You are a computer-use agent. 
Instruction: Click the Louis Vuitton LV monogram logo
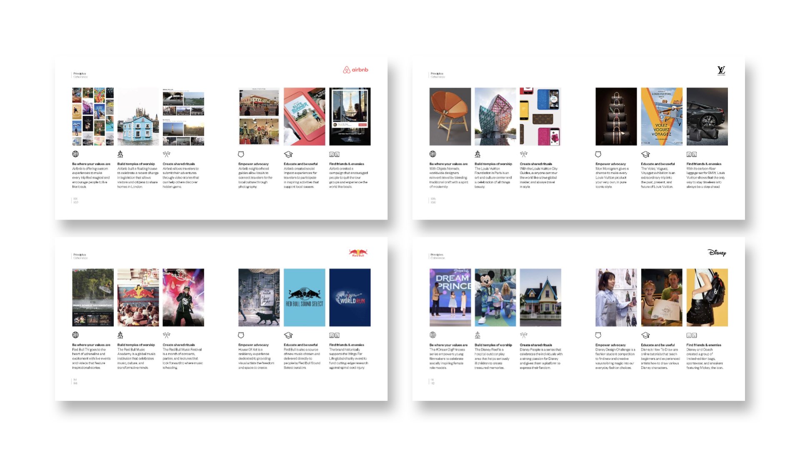click(721, 71)
